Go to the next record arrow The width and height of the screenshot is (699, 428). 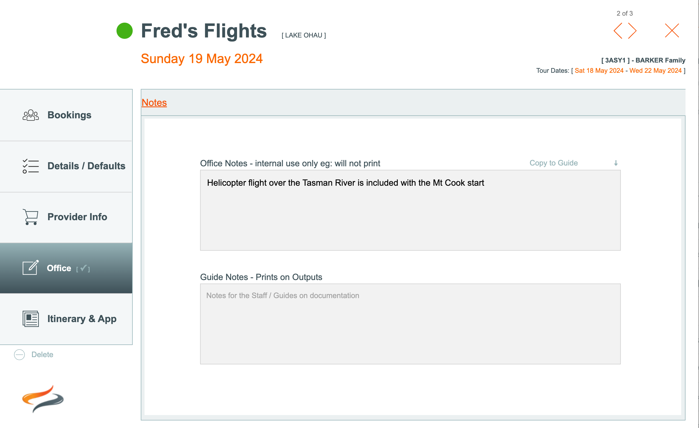(632, 31)
